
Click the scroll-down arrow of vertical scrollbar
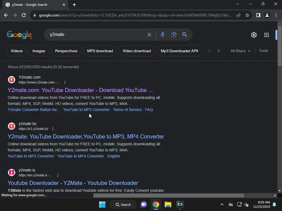[280, 191]
